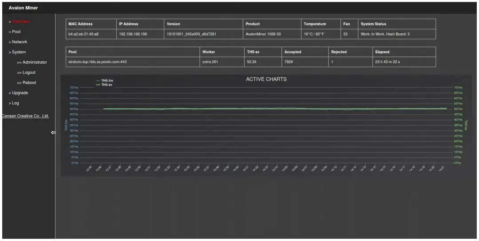
Task: Click the Product column header
Action: tap(253, 24)
